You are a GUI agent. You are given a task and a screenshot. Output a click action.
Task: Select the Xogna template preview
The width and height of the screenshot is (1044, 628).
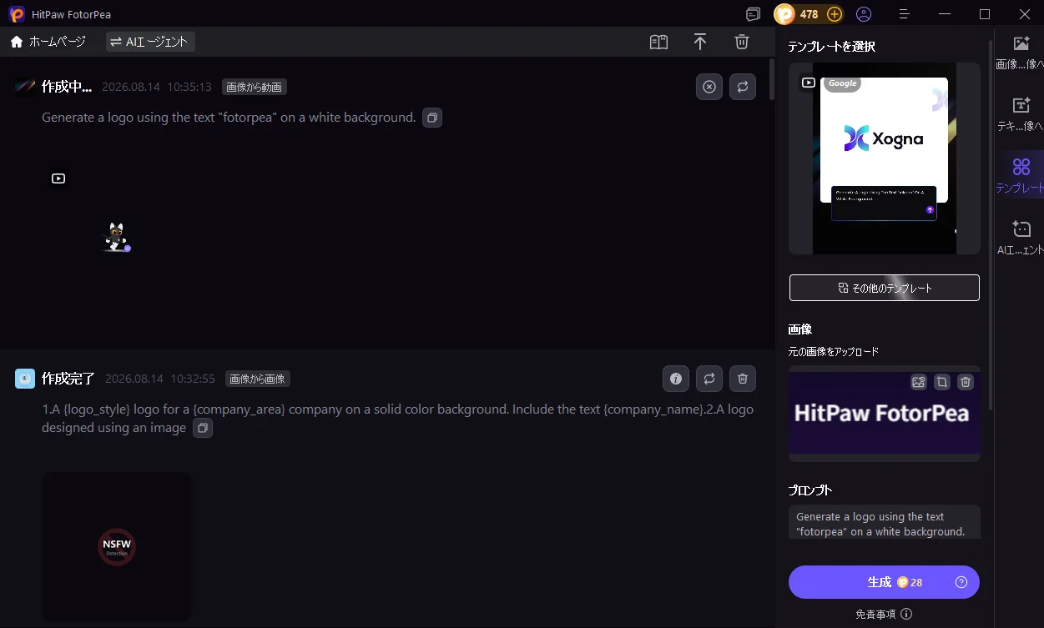point(885,158)
